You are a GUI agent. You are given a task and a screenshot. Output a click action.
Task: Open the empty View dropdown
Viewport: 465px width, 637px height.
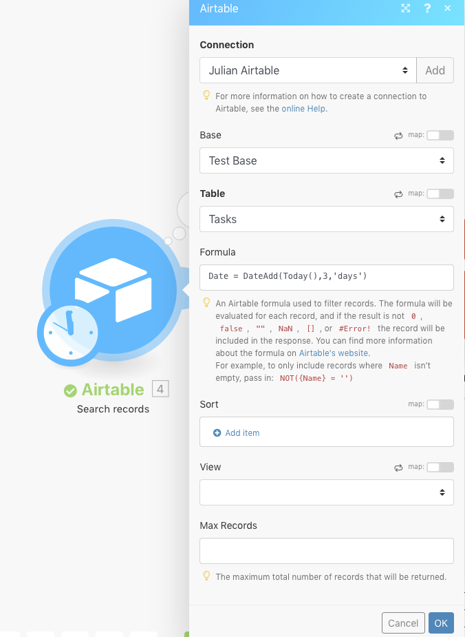point(327,492)
